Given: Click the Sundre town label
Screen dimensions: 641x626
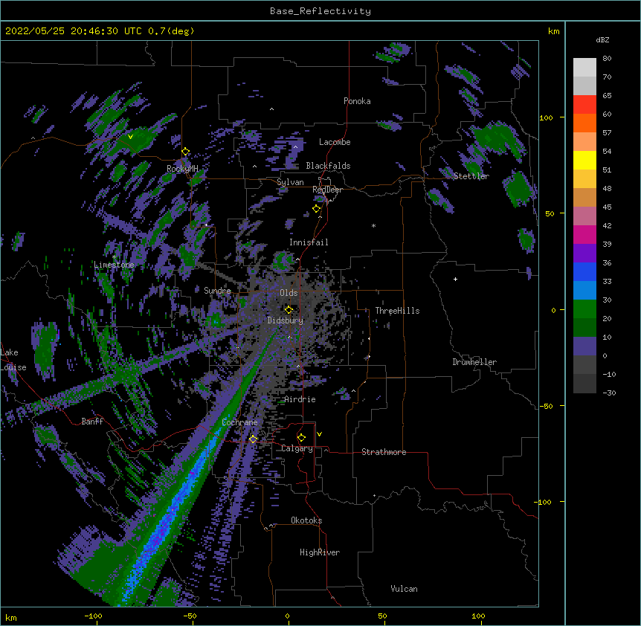Looking at the screenshot, I should click(x=217, y=291).
